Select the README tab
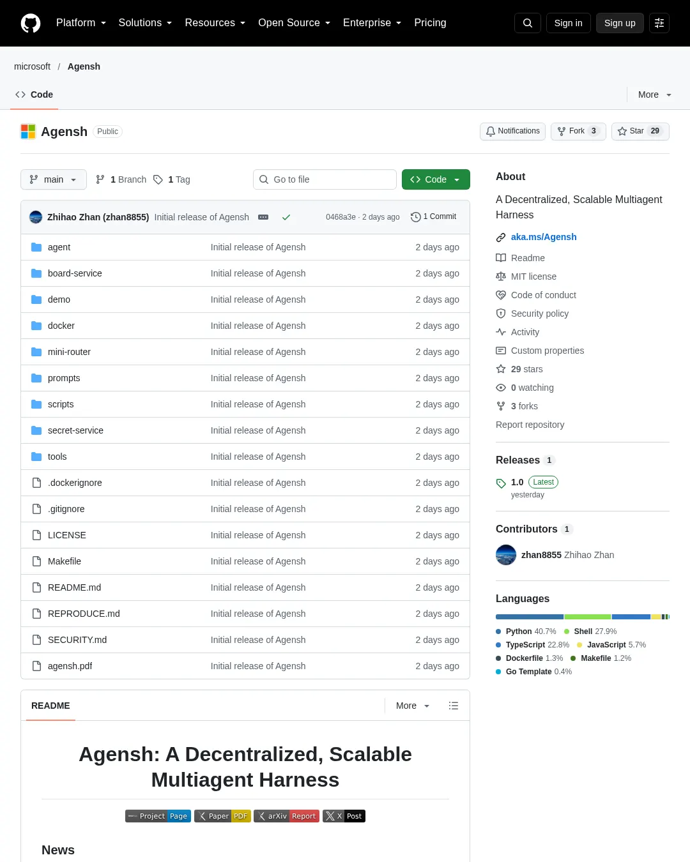 50,706
